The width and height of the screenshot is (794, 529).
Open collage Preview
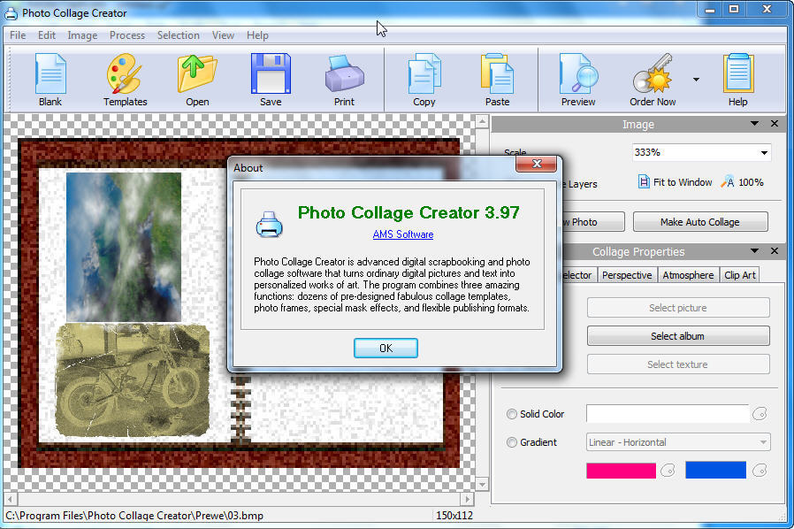click(576, 79)
